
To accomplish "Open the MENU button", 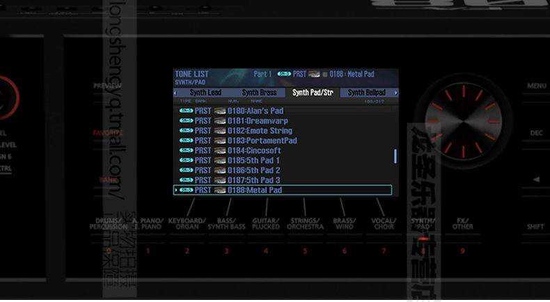I will click(x=537, y=86).
